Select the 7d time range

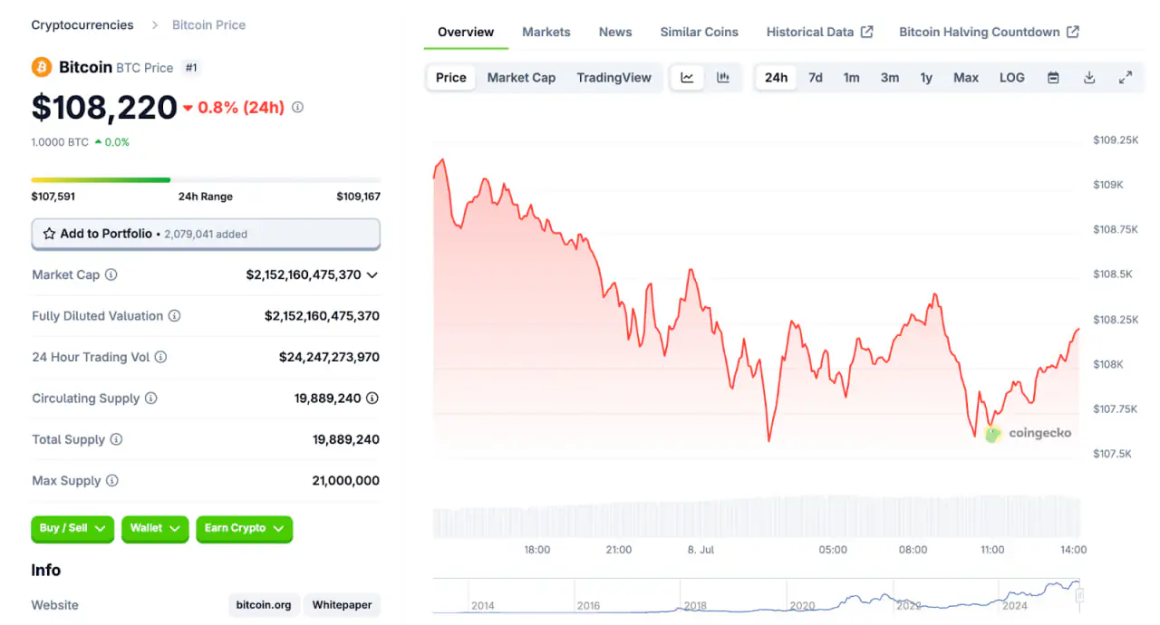pyautogui.click(x=816, y=78)
